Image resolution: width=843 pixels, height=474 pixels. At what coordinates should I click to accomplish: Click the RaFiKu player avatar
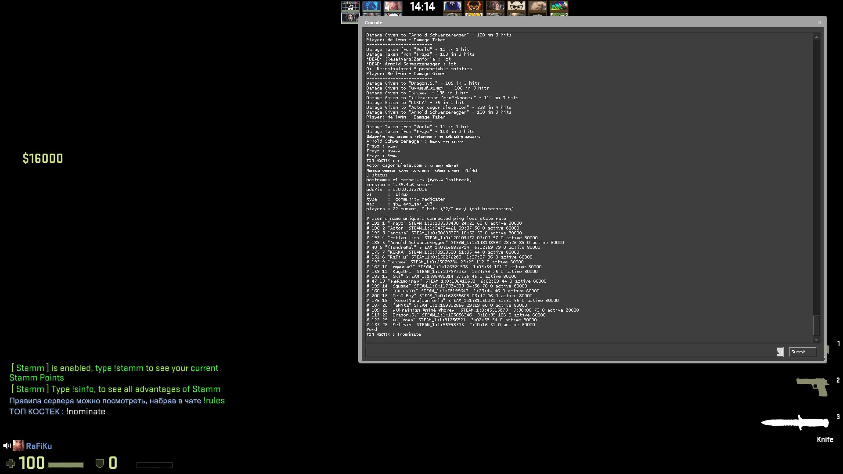click(18, 446)
